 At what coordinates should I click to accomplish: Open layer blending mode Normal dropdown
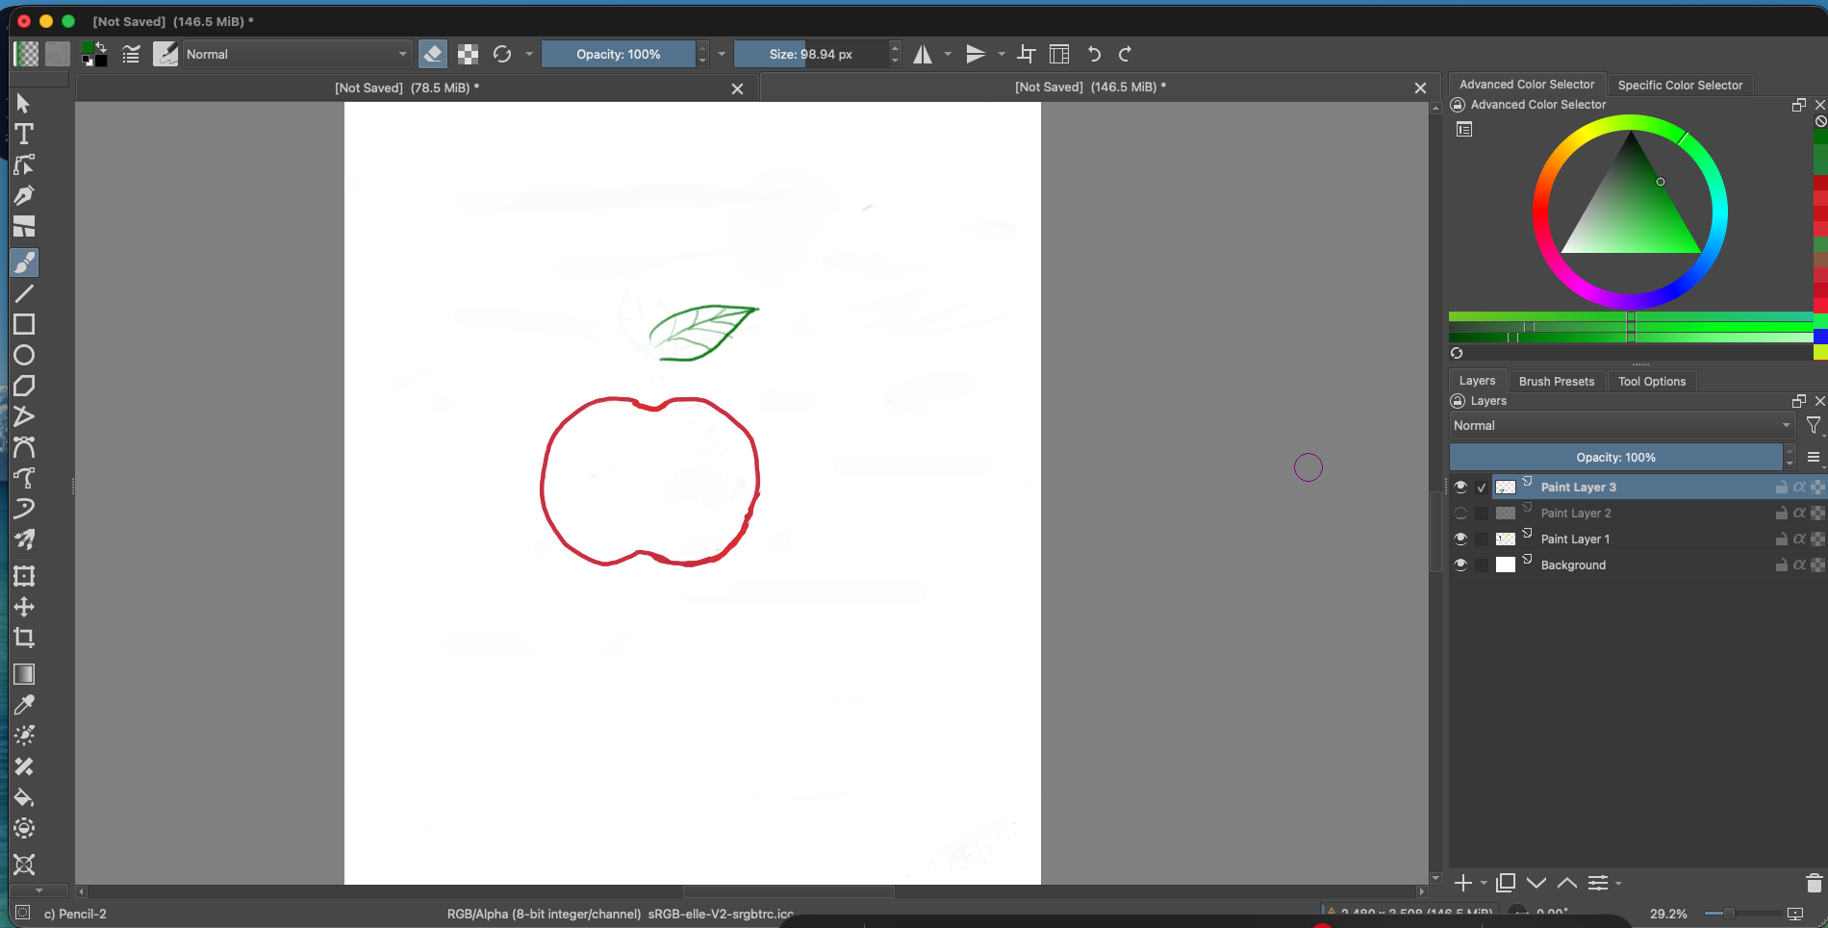tap(1622, 425)
